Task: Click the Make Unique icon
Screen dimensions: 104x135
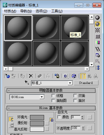Action: [x=48, y=76]
